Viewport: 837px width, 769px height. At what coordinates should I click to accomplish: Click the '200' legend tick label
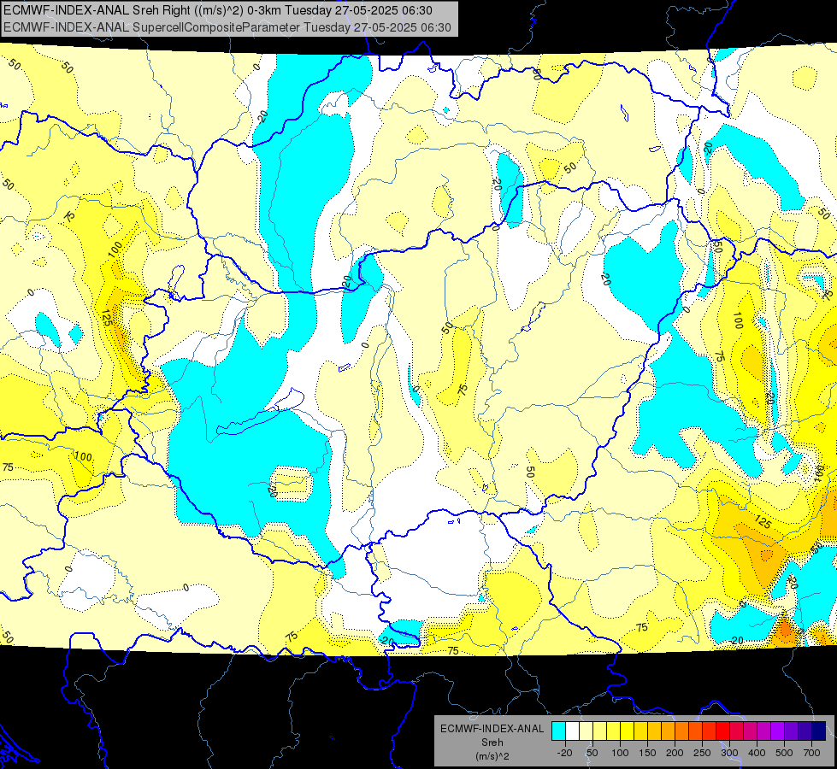click(675, 753)
